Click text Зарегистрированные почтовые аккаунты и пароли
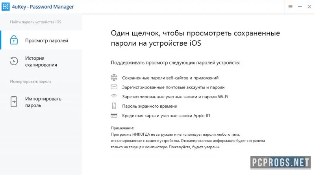Viewport: 315px width, 175px height. tap(173, 87)
